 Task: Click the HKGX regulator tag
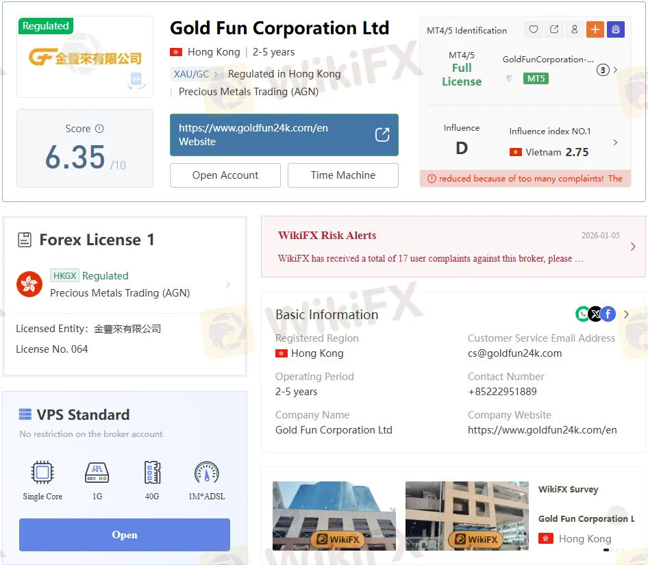(64, 275)
